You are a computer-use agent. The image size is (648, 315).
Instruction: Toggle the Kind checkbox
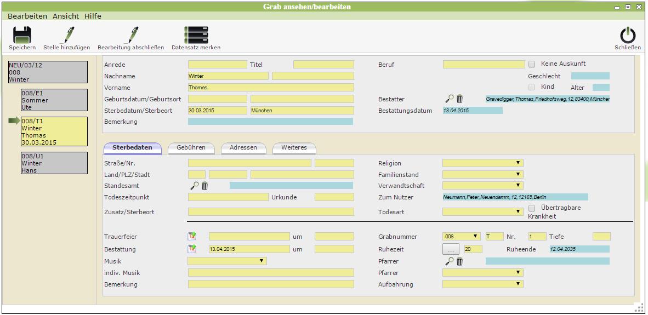[x=532, y=87]
